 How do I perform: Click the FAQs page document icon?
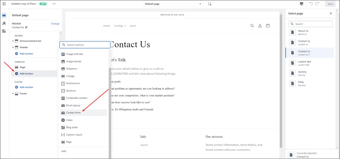[292, 83]
